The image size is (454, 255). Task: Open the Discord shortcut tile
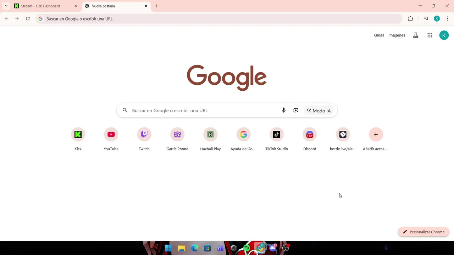[x=310, y=140]
